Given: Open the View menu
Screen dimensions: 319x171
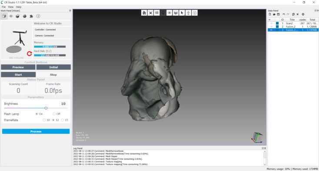Looking at the screenshot, I should [11, 7].
